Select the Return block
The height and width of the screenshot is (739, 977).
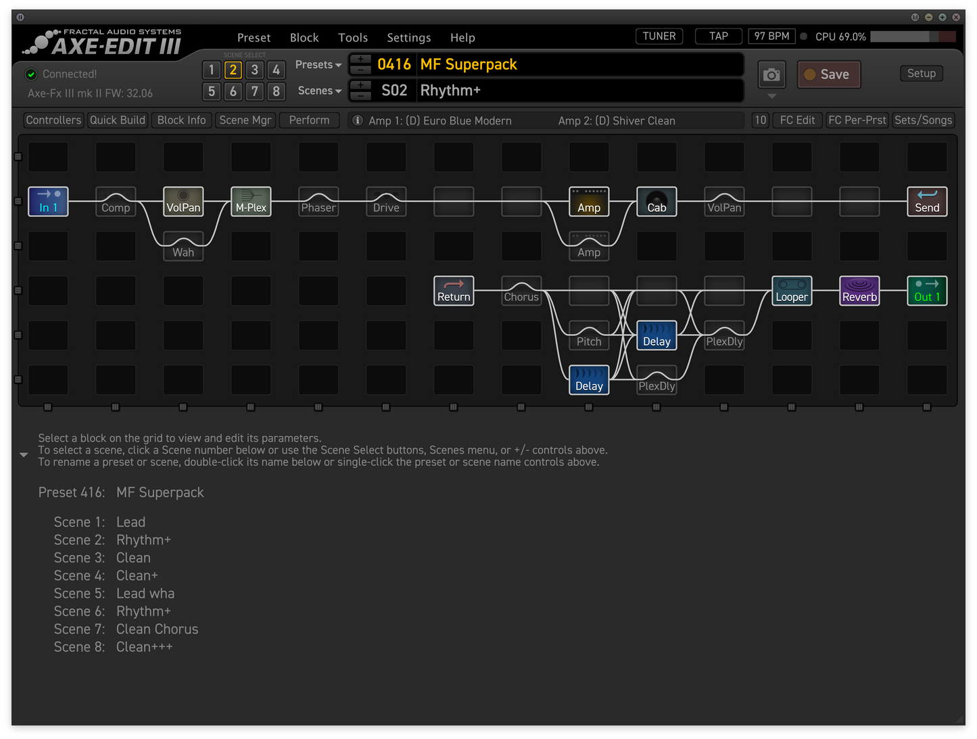coord(454,291)
